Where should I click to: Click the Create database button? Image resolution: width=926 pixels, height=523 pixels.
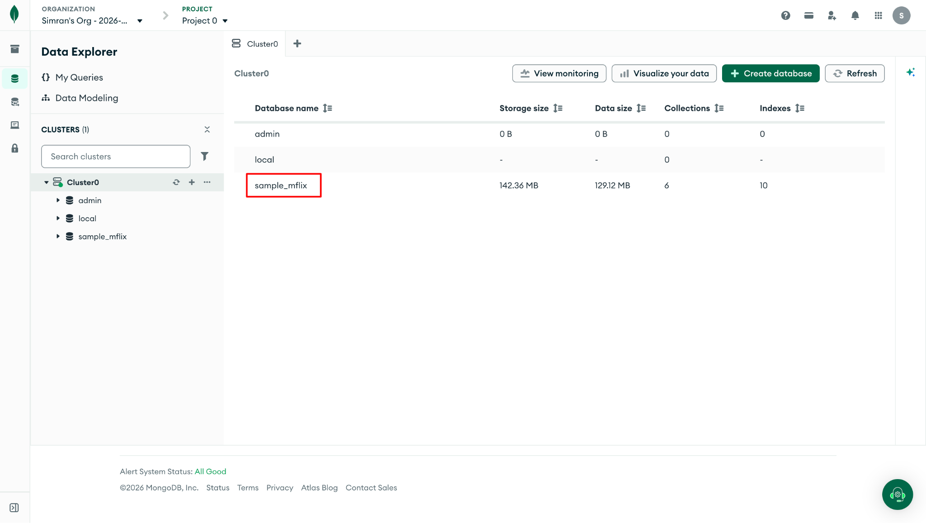tap(770, 73)
